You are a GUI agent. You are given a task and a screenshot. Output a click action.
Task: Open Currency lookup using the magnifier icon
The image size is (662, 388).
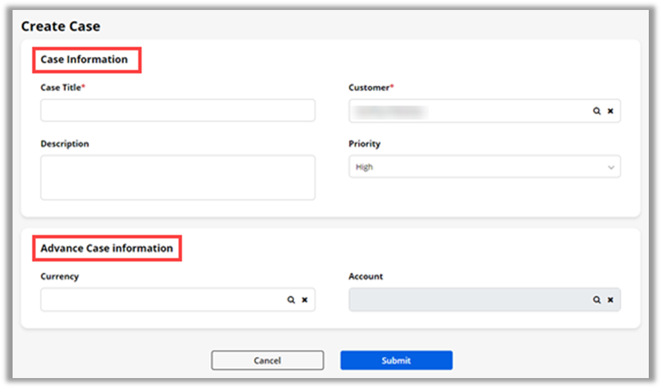coord(291,300)
